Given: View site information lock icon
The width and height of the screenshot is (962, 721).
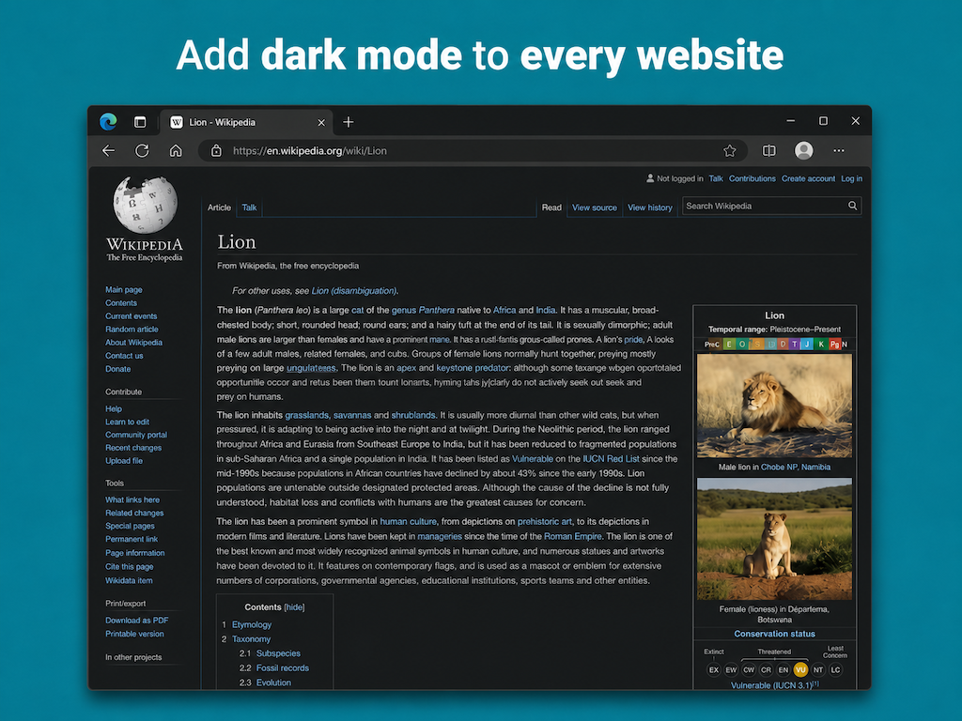Looking at the screenshot, I should [216, 151].
